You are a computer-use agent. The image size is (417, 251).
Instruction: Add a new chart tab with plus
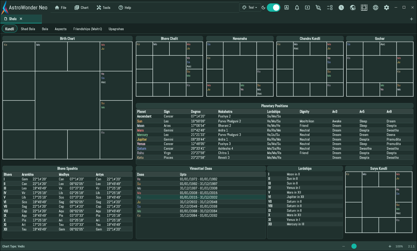412,19
